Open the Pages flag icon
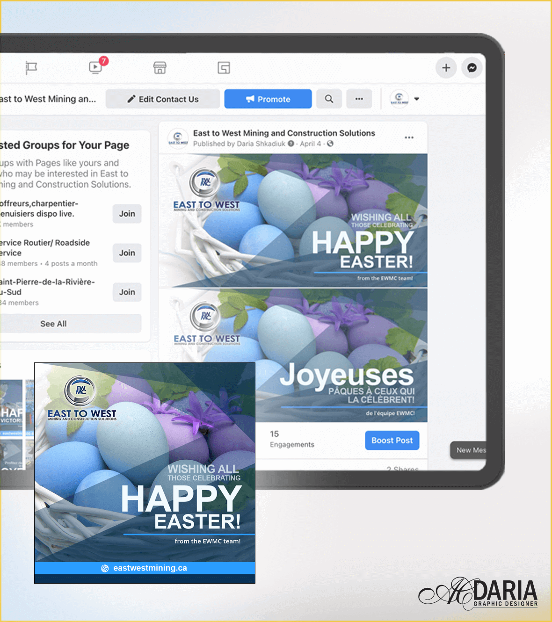552x622 pixels. coord(31,68)
